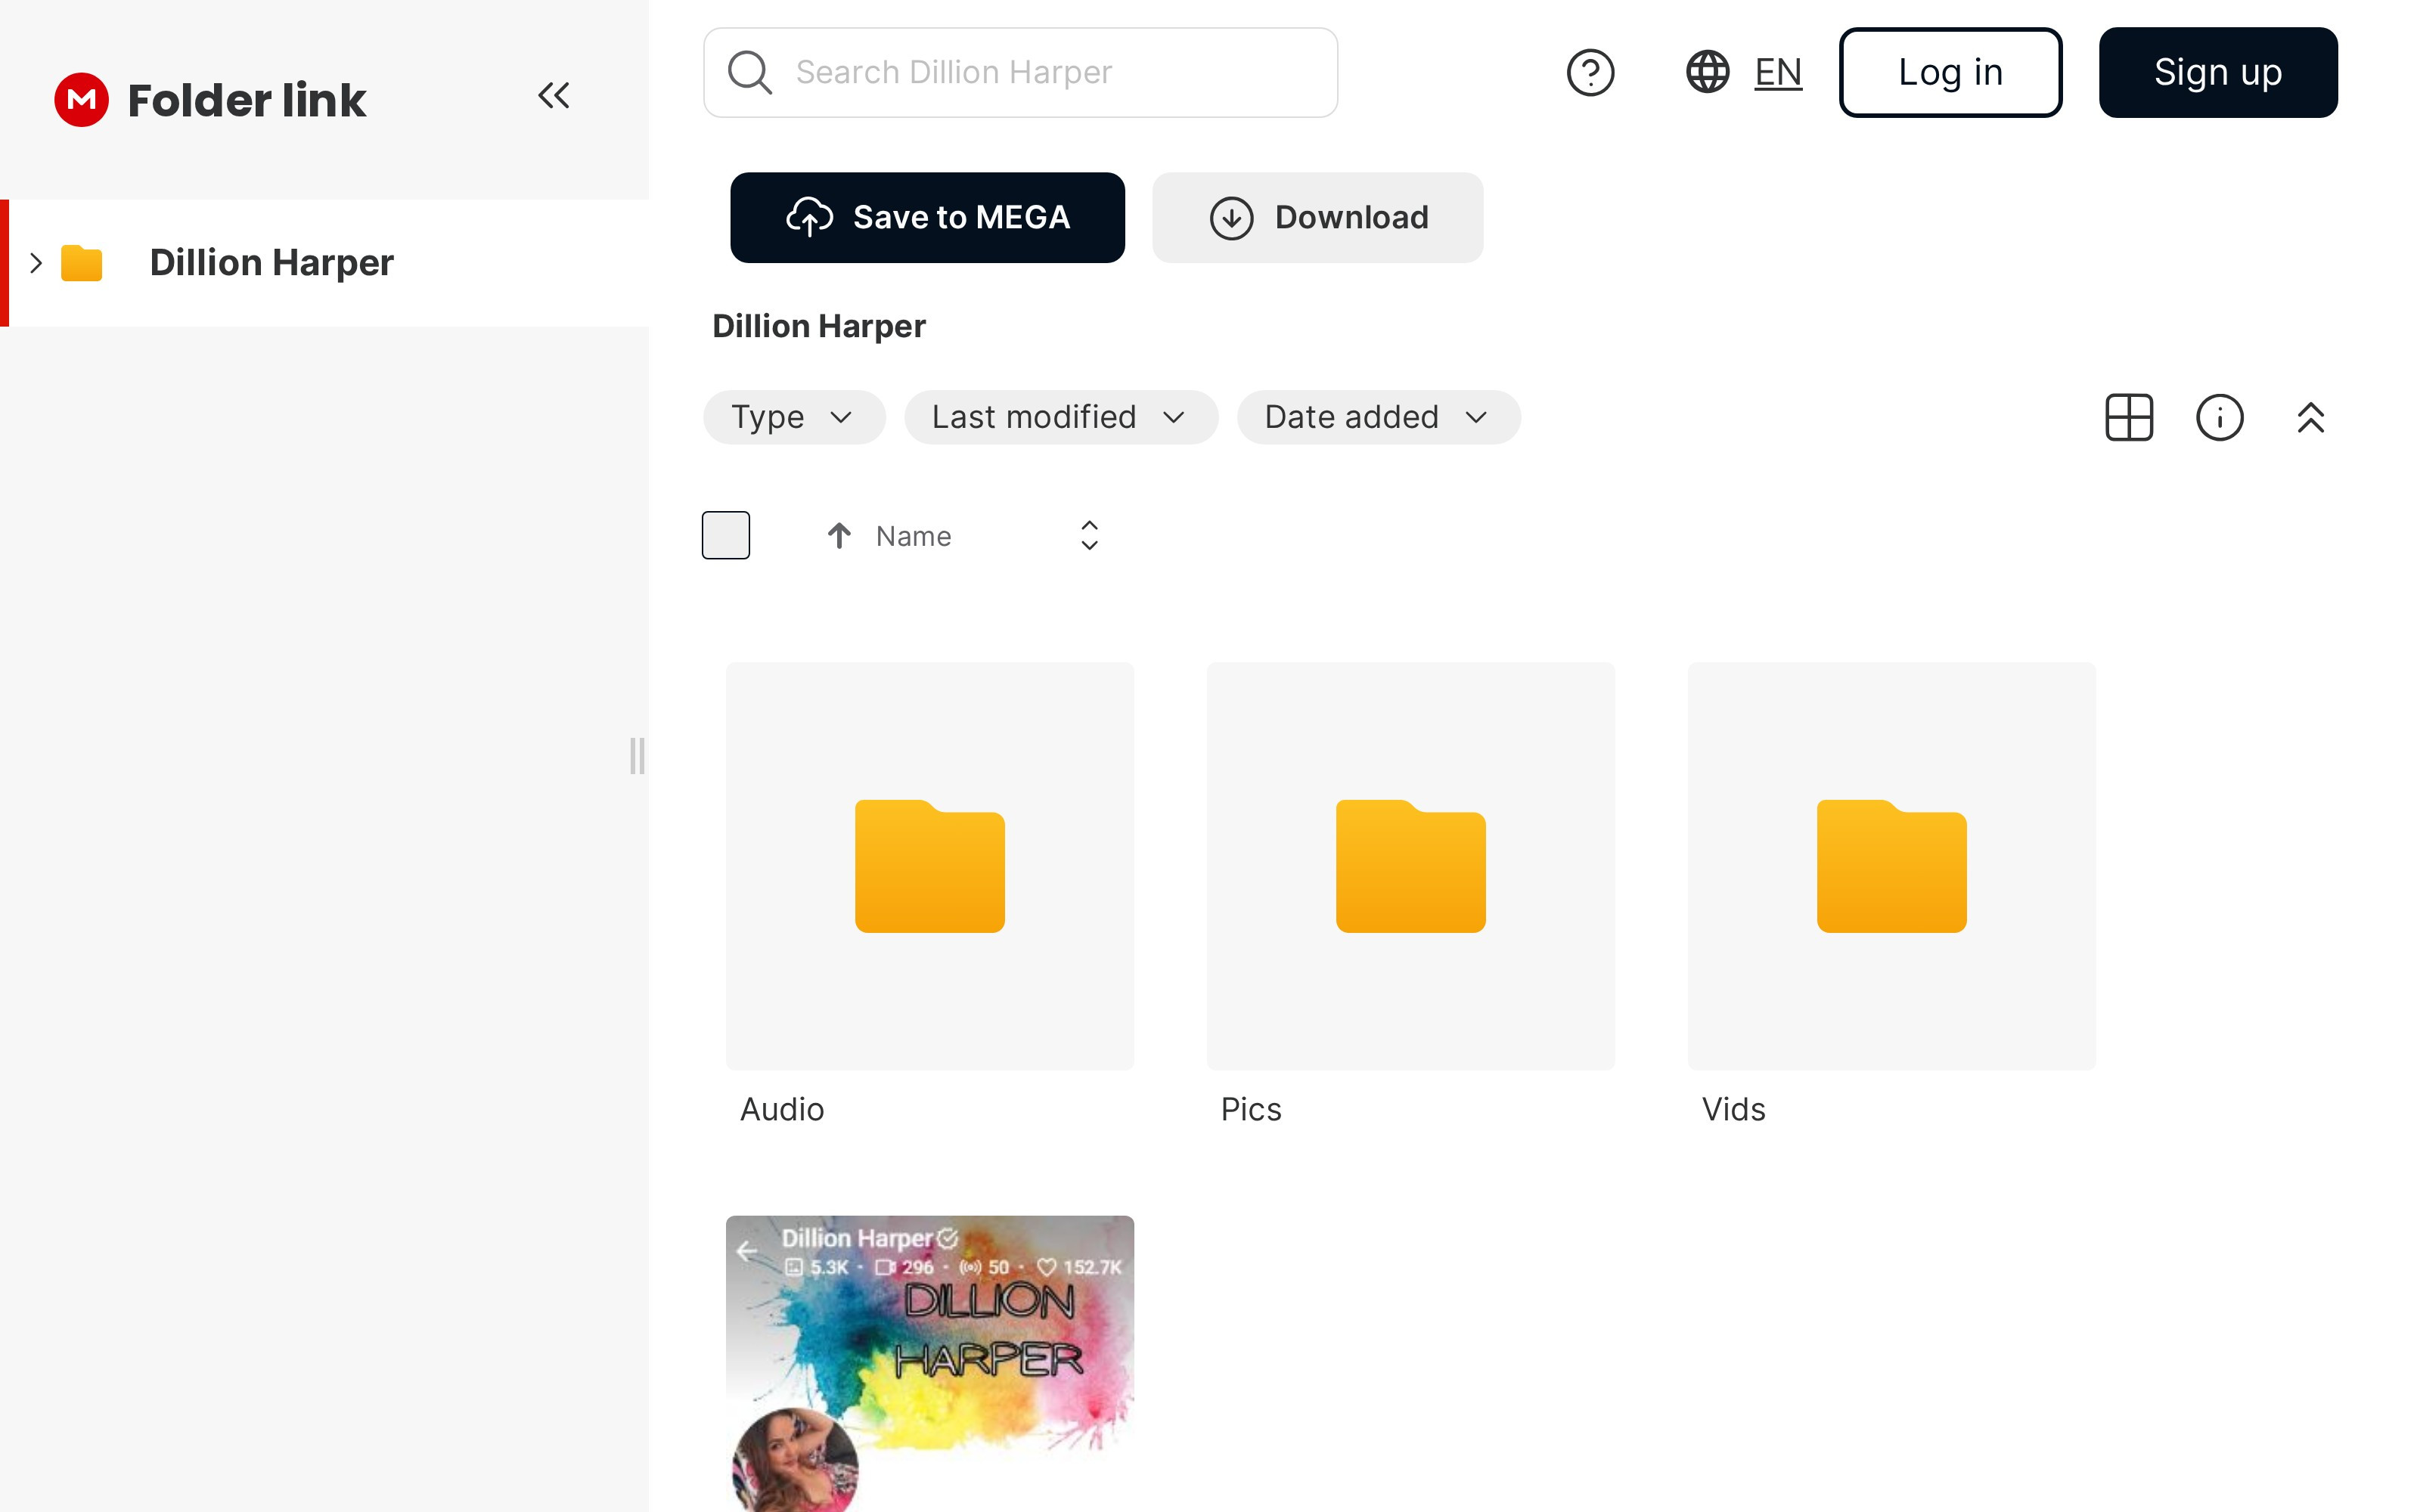Collapse filters with double up chevron
Viewport: 2420px width, 1512px height.
point(2310,417)
